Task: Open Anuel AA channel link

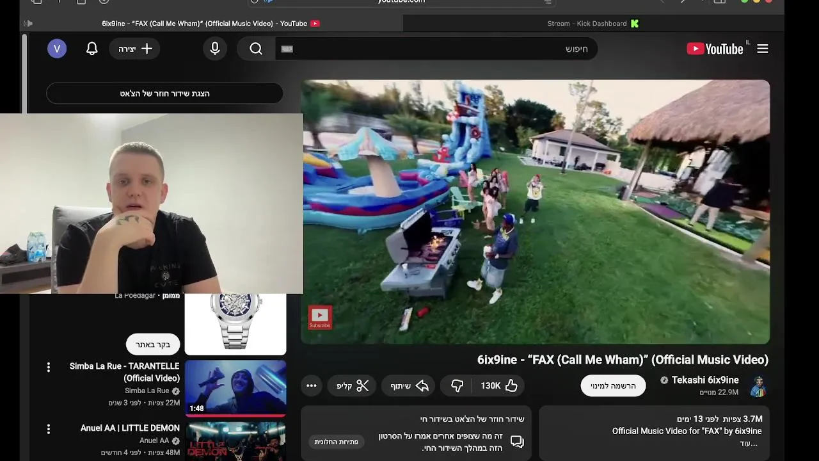Action: [154, 441]
